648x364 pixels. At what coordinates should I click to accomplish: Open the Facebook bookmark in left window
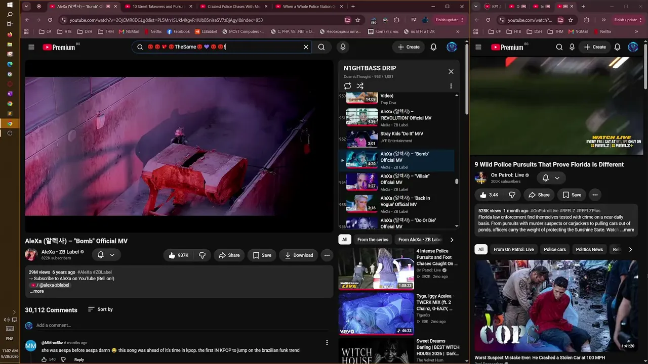(178, 31)
